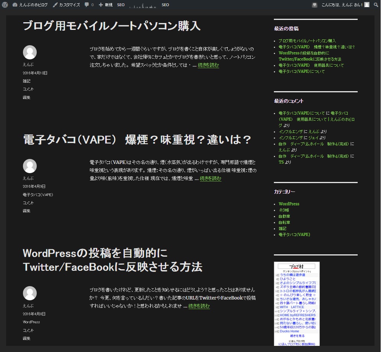Open WordPress category under the Twitter/FaceBook post
381x352 pixels.
tap(31, 322)
